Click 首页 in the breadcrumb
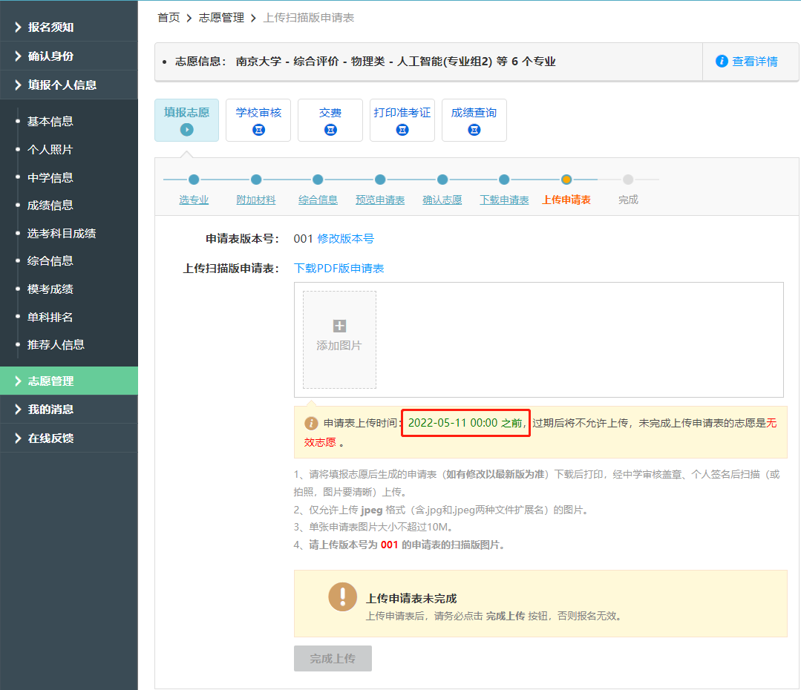The image size is (801, 690). 169,18
